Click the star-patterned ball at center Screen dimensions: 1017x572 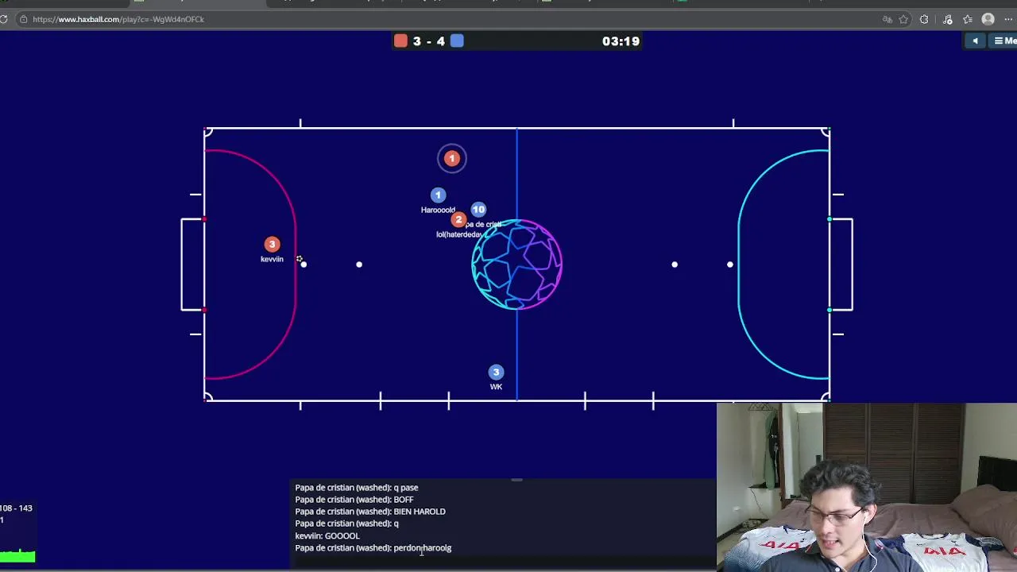(517, 265)
